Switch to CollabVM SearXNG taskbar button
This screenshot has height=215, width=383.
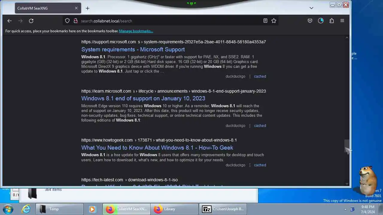pos(127,209)
